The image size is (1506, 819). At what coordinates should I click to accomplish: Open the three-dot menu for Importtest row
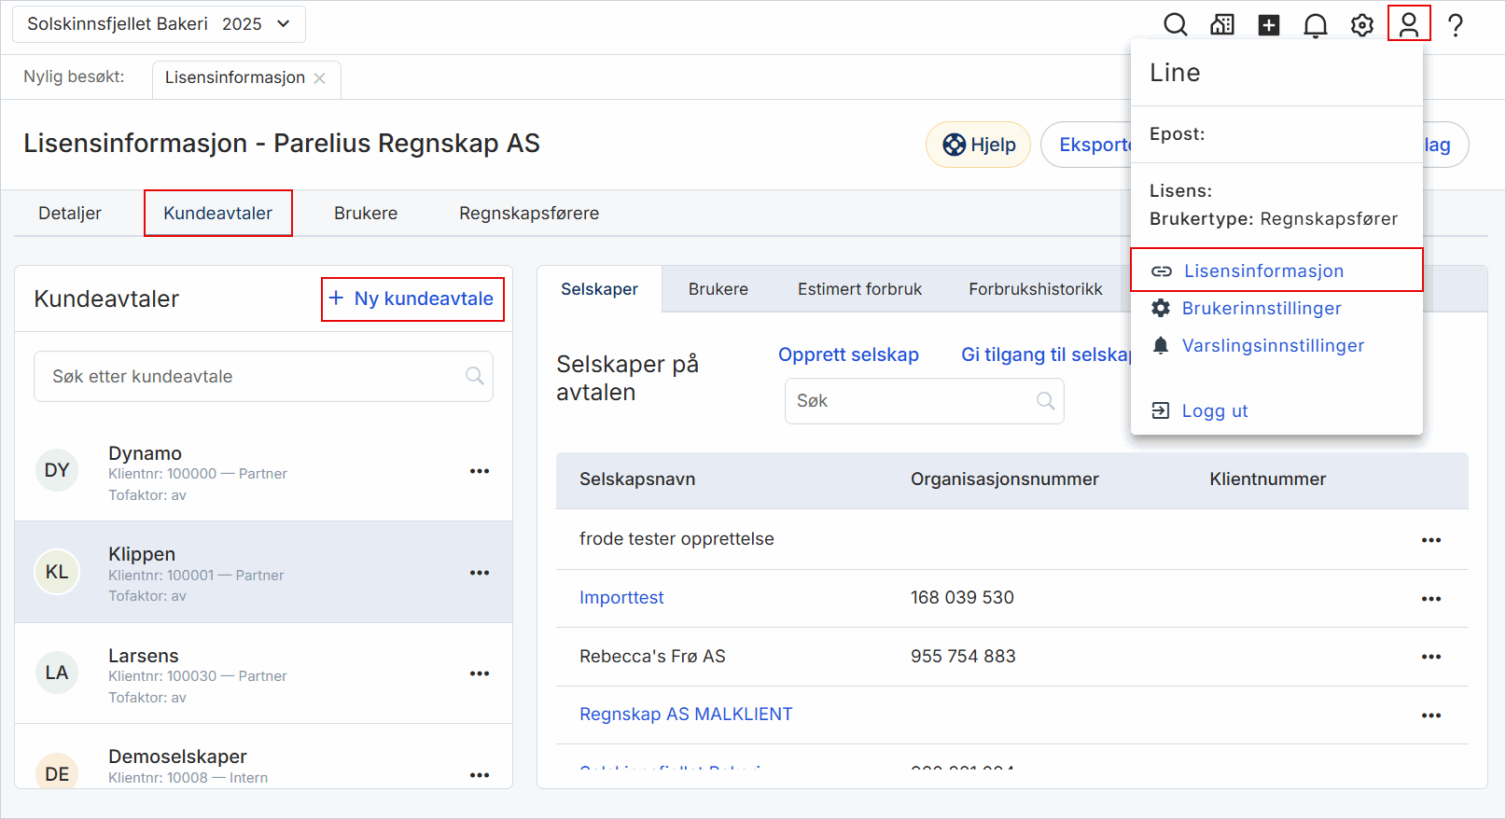tap(1431, 599)
